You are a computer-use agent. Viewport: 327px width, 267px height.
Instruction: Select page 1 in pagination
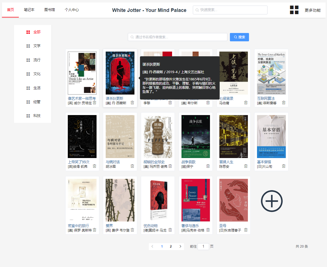(x=162, y=246)
